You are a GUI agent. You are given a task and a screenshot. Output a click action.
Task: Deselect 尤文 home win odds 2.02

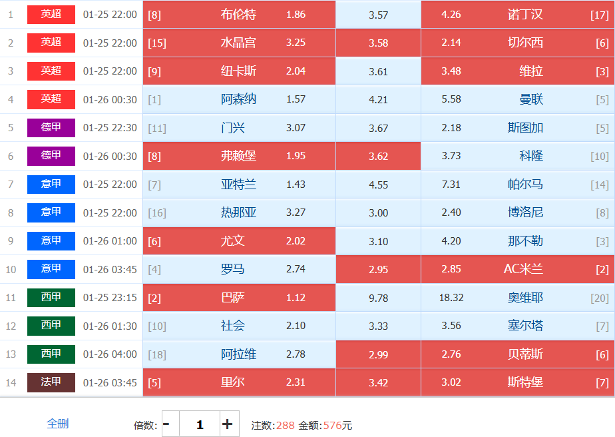[x=239, y=241]
